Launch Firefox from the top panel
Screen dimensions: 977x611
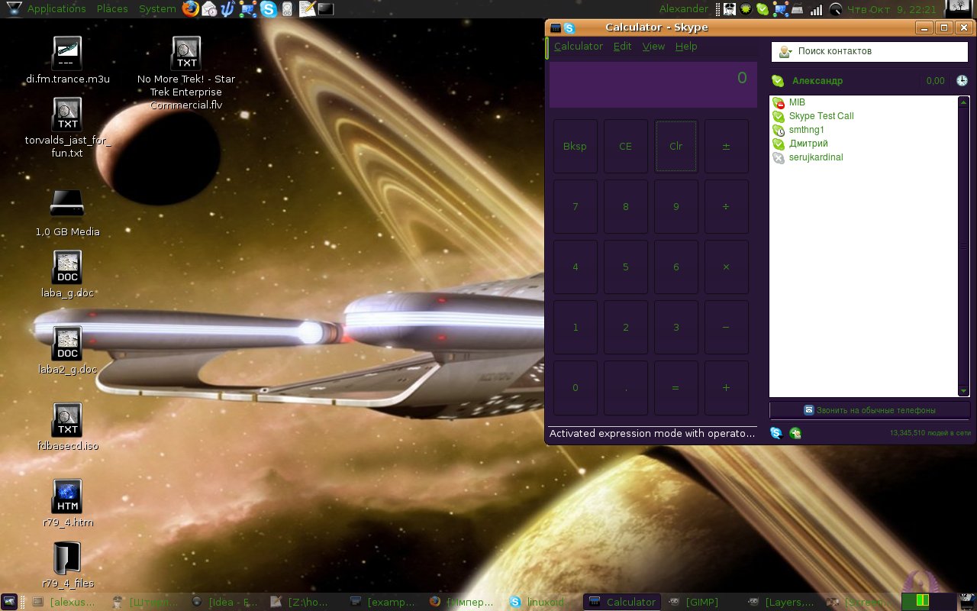point(190,9)
